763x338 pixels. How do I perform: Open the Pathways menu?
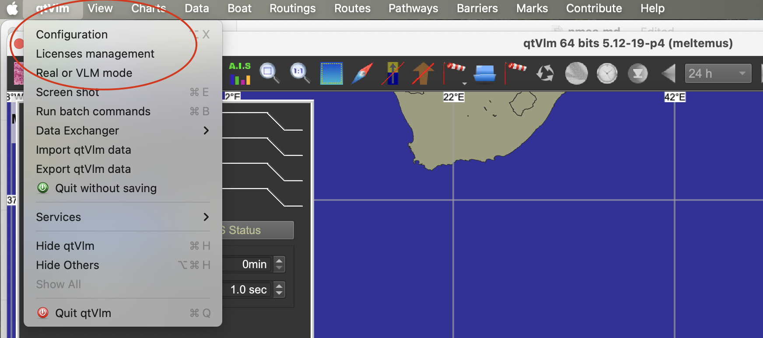coord(413,8)
